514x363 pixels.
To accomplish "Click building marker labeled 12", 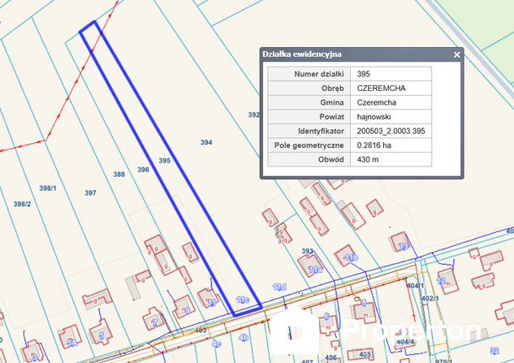I will [443, 280].
